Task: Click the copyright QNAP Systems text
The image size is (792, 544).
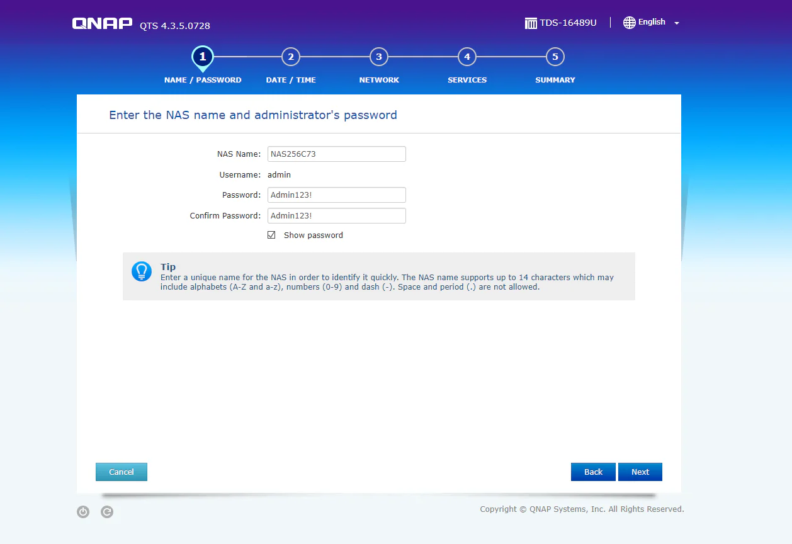Action: (582, 509)
